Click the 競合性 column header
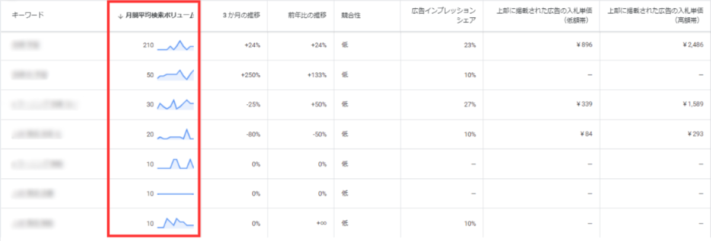This screenshot has width=711, height=241. [x=351, y=15]
